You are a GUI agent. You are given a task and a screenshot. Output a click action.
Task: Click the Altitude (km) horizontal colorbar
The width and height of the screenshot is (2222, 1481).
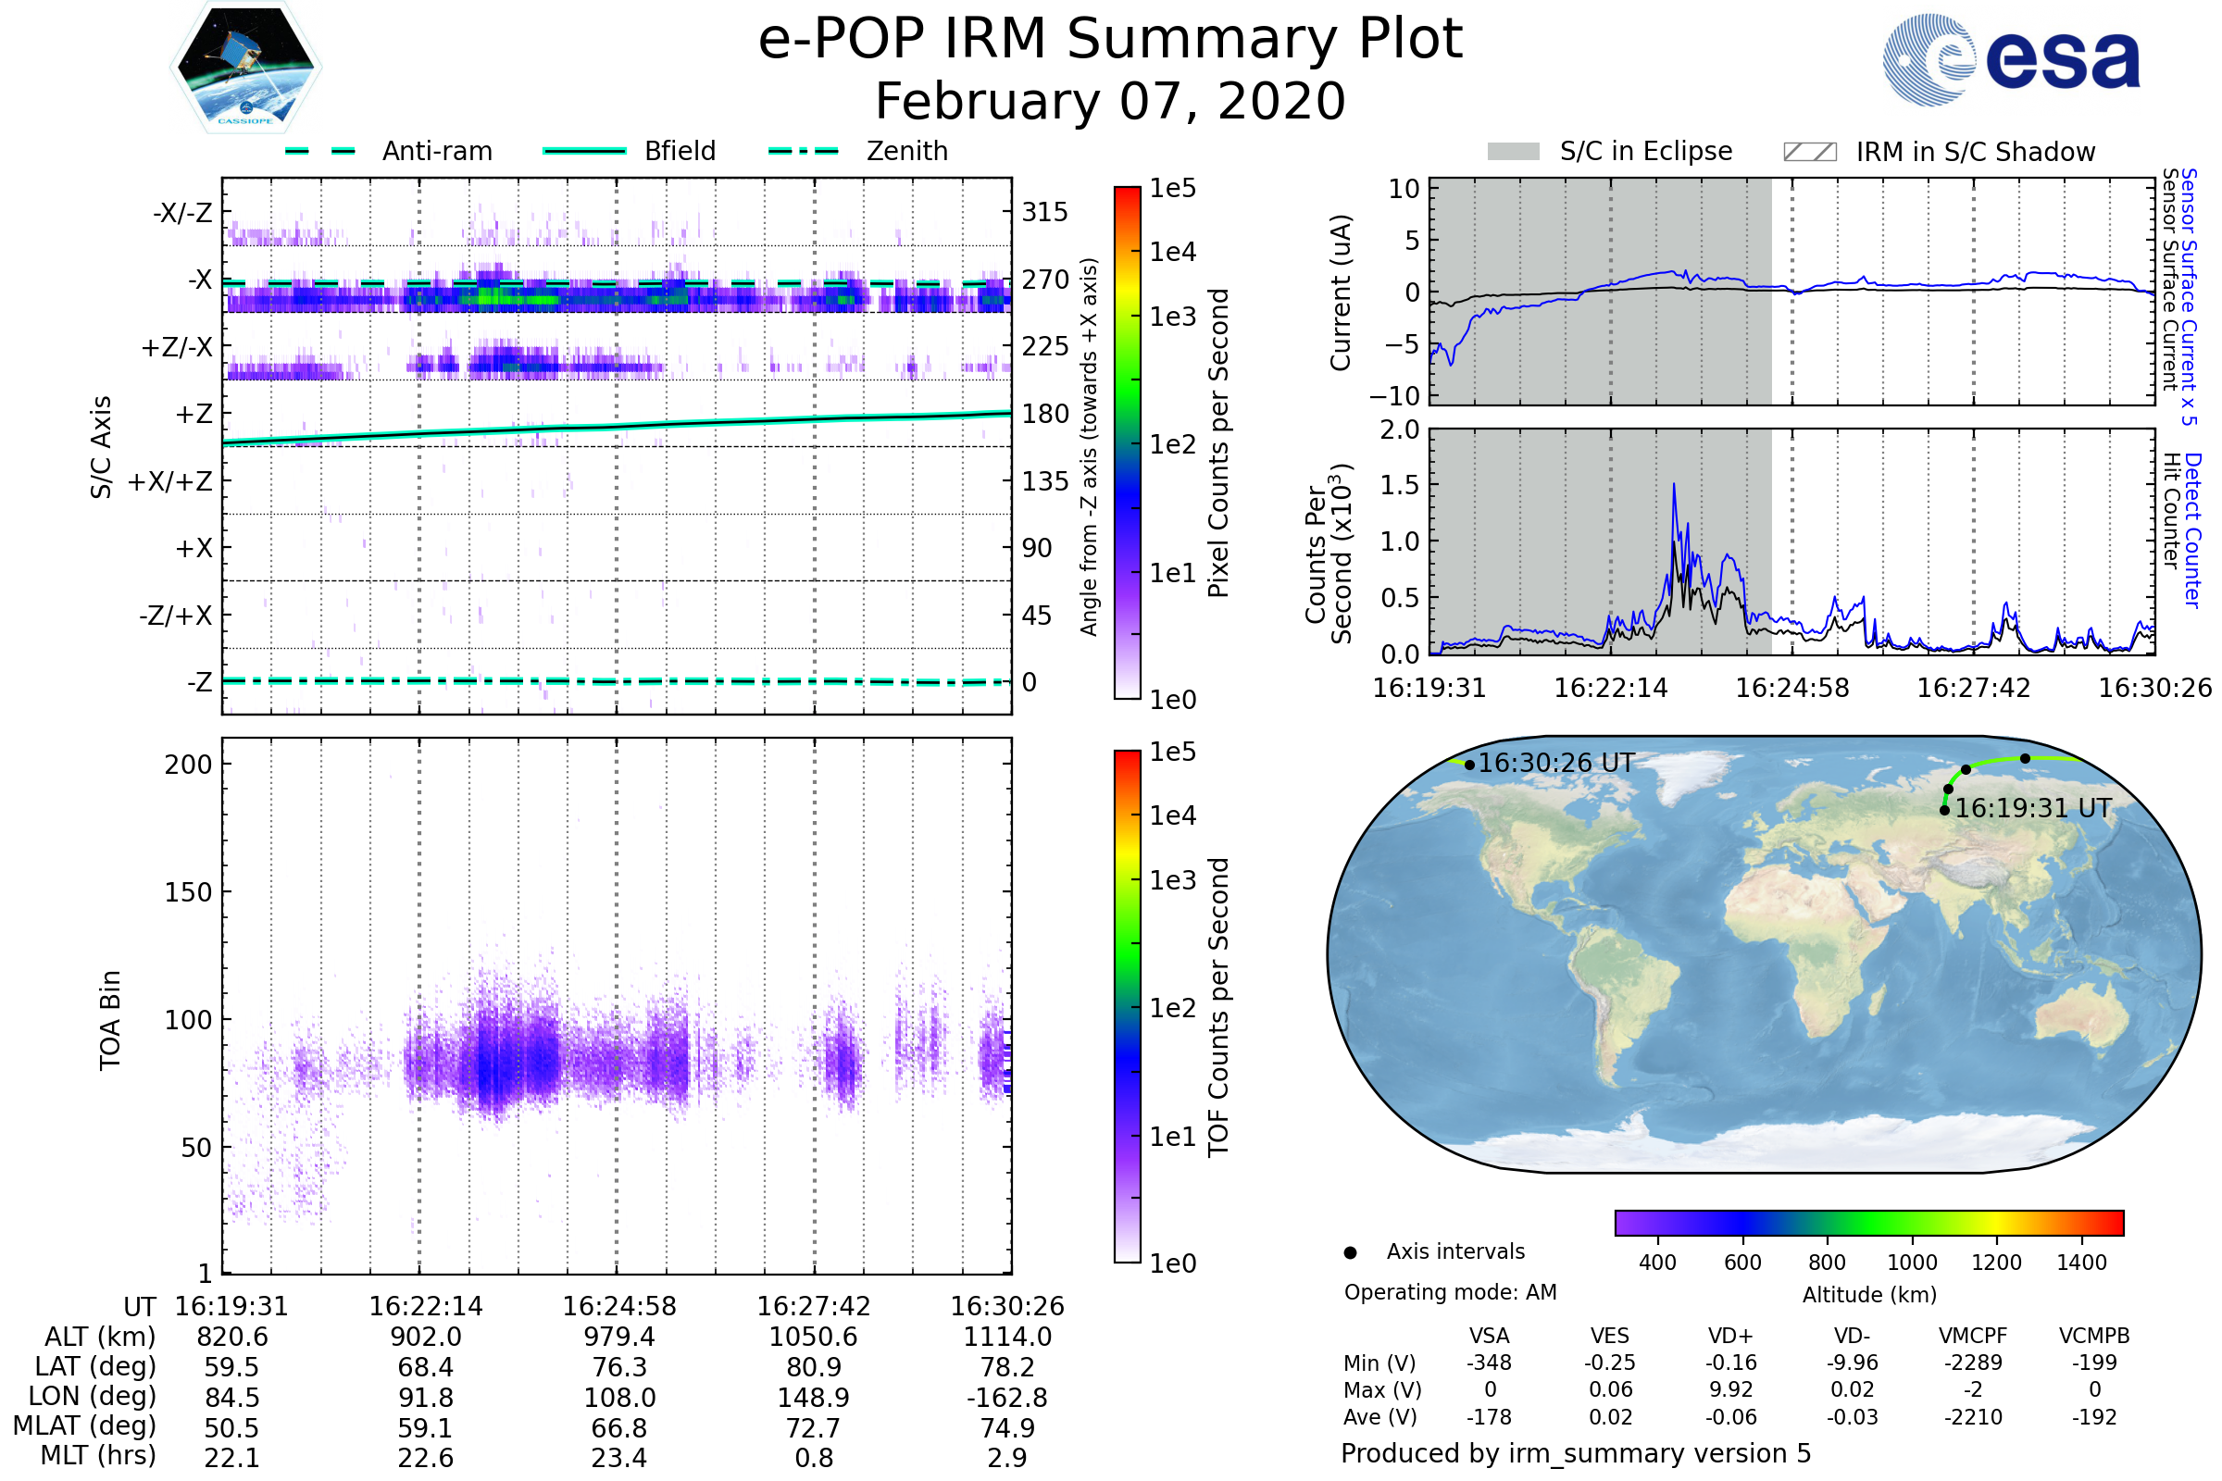1868,1222
